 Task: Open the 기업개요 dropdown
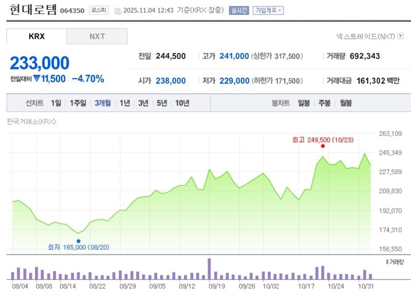point(268,10)
